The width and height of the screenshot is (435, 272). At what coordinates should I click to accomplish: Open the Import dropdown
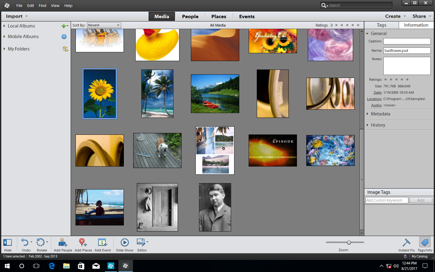17,16
